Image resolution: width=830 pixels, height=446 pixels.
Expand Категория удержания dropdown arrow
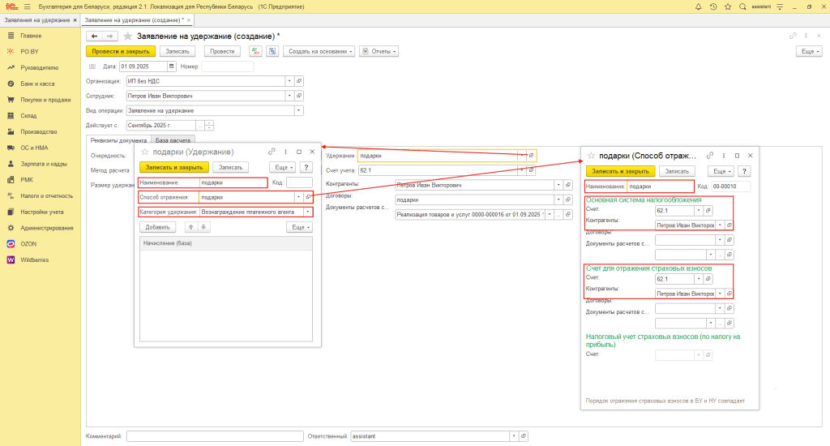[x=307, y=212]
